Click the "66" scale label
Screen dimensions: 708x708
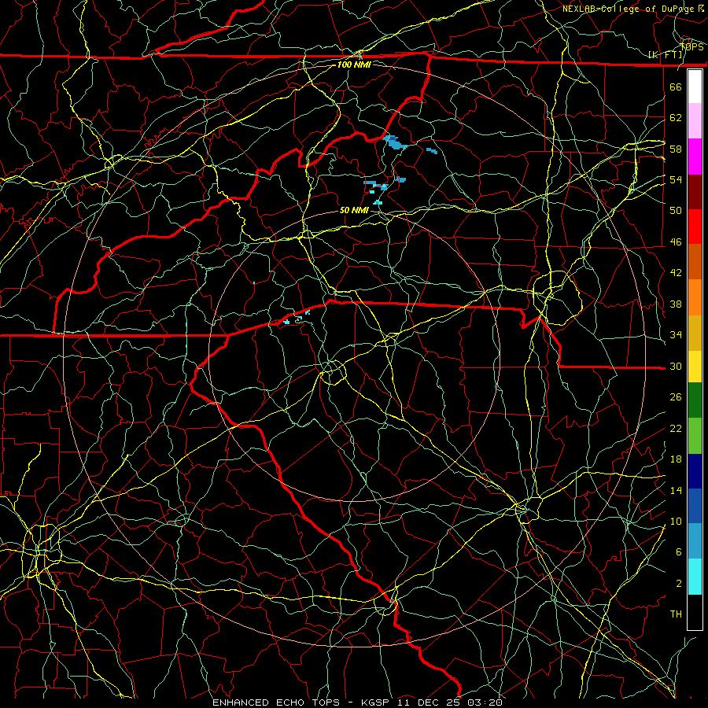[x=676, y=87]
